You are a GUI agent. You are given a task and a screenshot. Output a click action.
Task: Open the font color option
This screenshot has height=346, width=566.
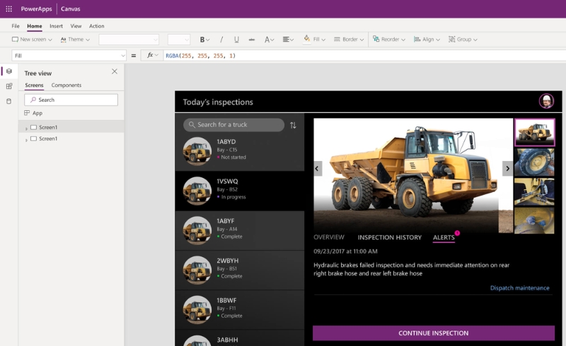(269, 40)
